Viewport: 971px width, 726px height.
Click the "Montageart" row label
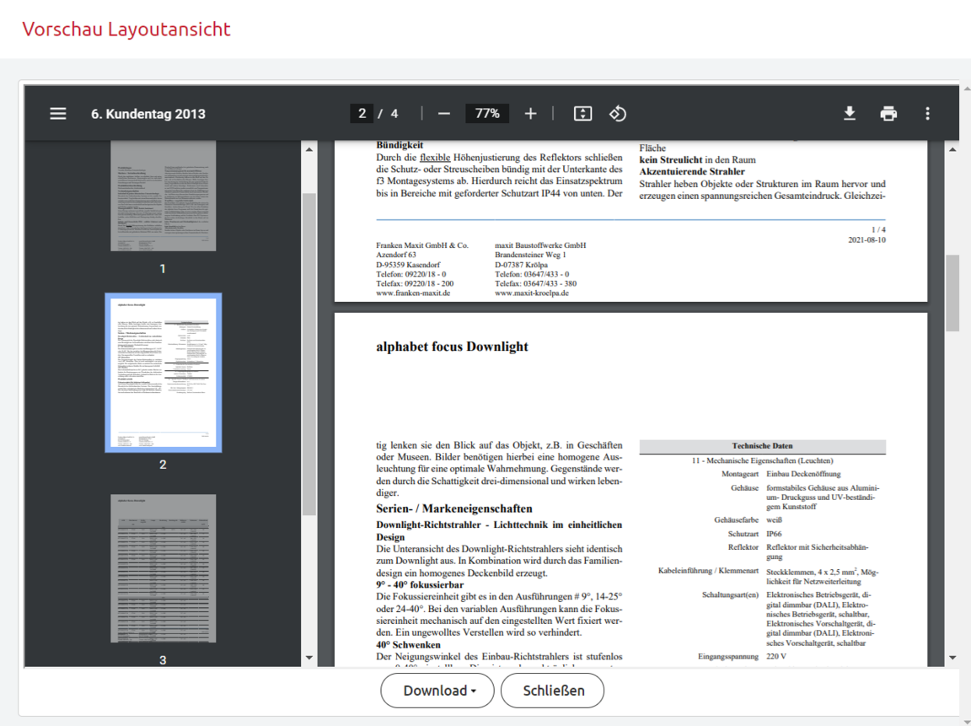pos(740,474)
